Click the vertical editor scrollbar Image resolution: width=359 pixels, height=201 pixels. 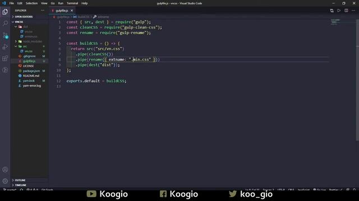click(x=357, y=80)
